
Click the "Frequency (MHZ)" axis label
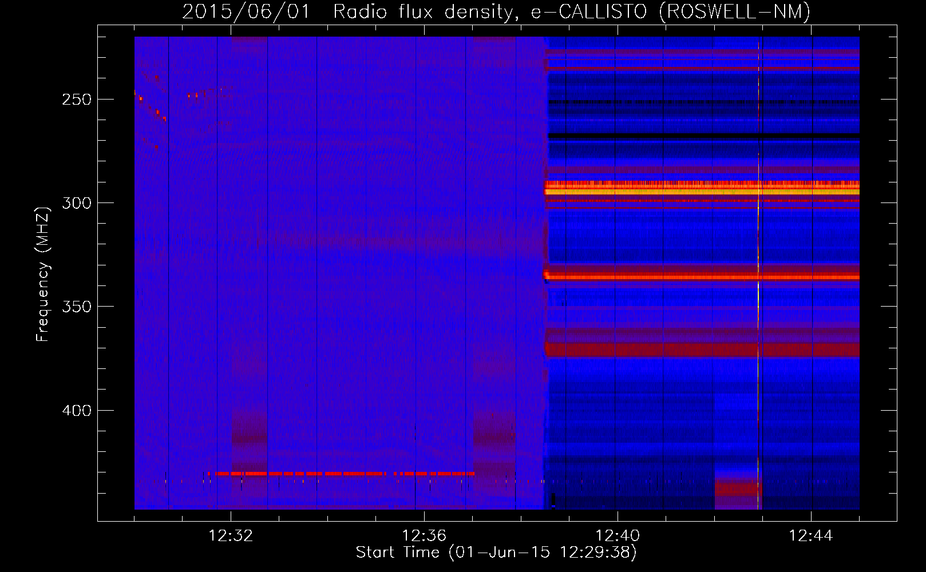(x=43, y=275)
